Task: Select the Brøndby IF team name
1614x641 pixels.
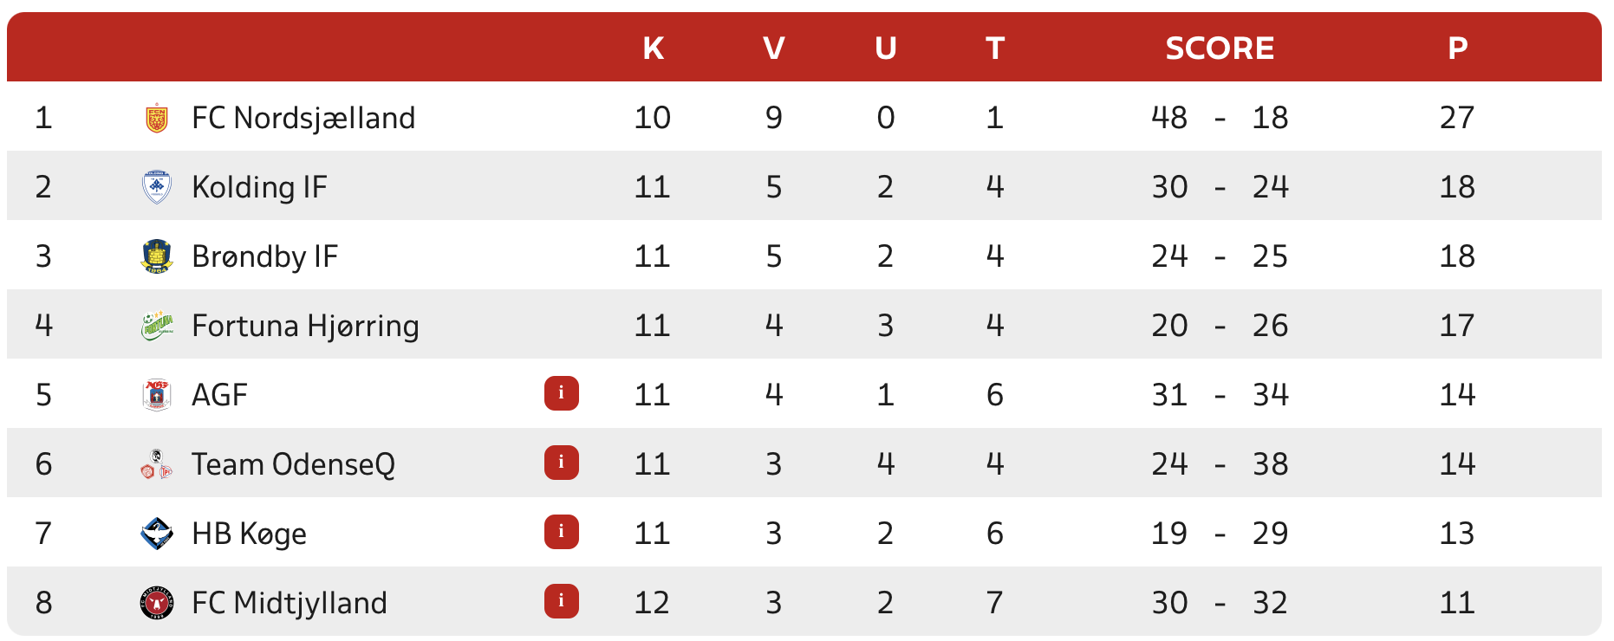Action: 264,256
